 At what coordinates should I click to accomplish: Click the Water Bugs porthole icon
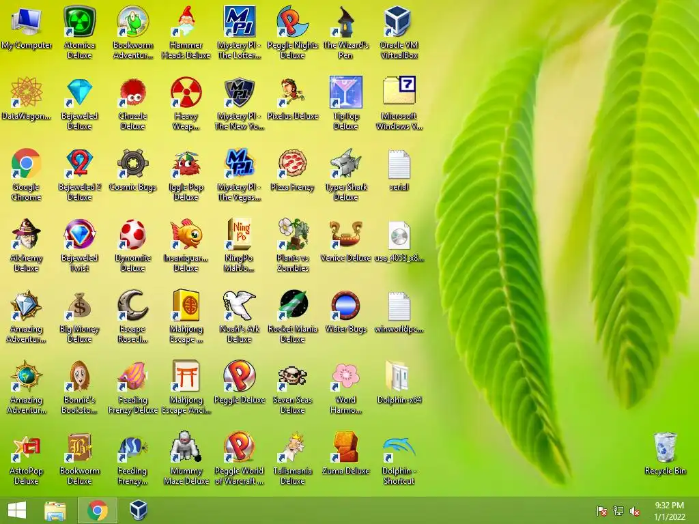(345, 306)
